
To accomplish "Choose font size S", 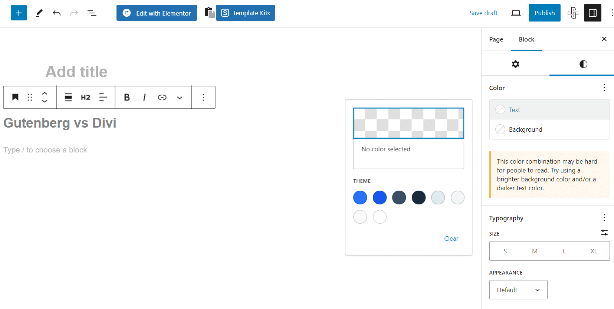I will [505, 251].
